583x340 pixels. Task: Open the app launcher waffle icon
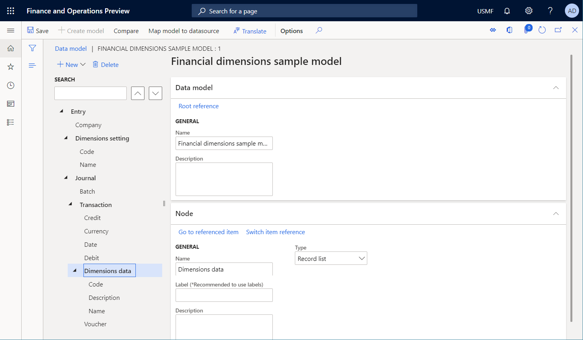pos(11,11)
